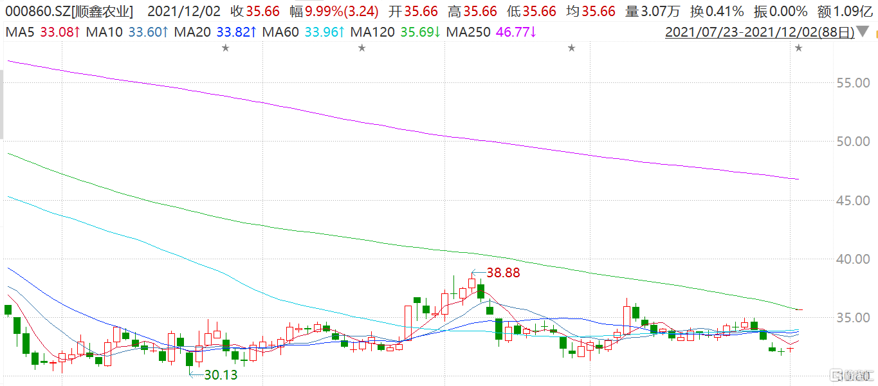
Task: Click the closing price 收 35.66
Action: coord(257,11)
